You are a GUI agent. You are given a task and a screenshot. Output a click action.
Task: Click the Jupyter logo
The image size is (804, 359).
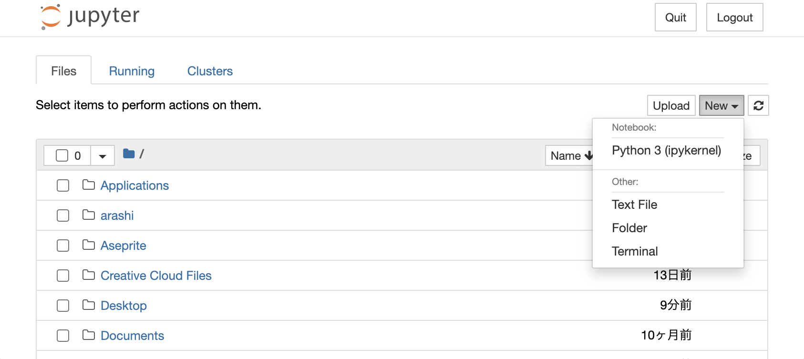coord(89,16)
